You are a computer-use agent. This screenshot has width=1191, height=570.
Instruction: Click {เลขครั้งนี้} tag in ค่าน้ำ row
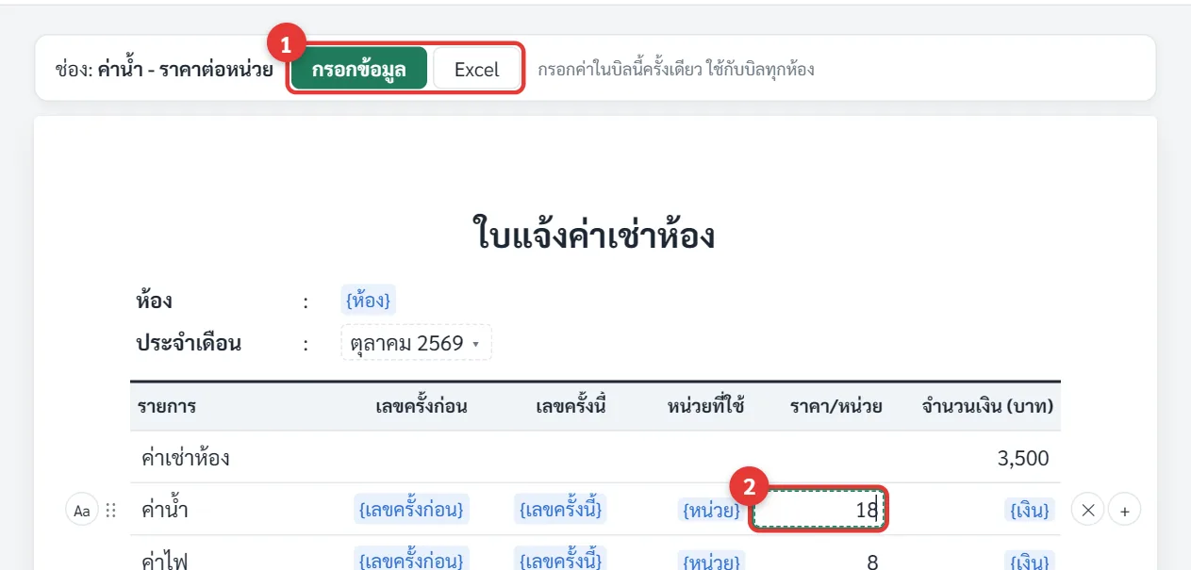tap(561, 511)
